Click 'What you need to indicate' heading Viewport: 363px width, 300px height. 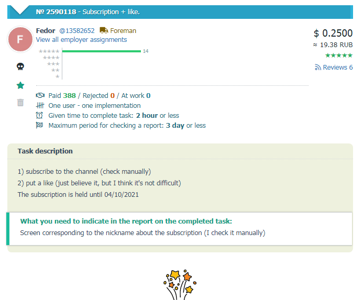pos(126,221)
